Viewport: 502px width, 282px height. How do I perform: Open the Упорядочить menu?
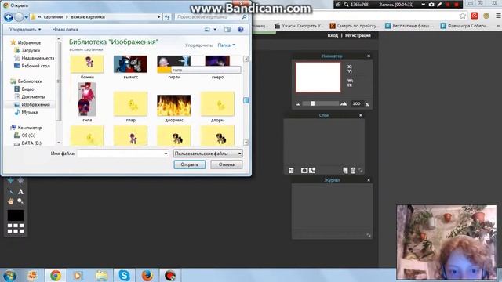pyautogui.click(x=25, y=30)
